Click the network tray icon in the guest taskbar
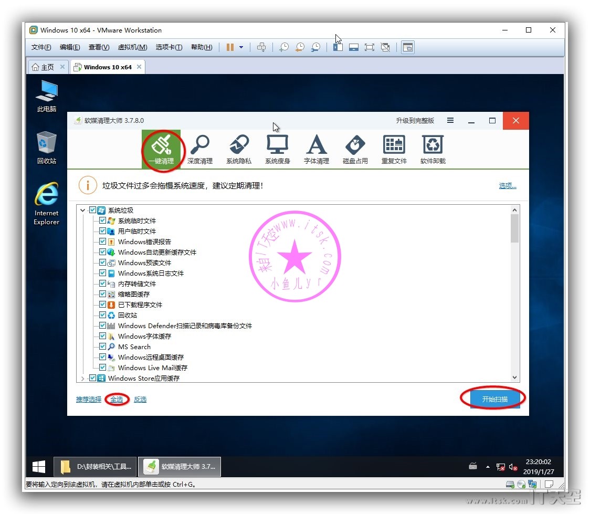This screenshot has width=590, height=514. [x=500, y=467]
